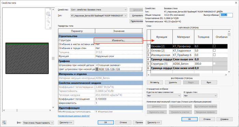Click the ADSK_Бетон material cell in layers
This screenshot has height=127, width=239.
point(183,64)
